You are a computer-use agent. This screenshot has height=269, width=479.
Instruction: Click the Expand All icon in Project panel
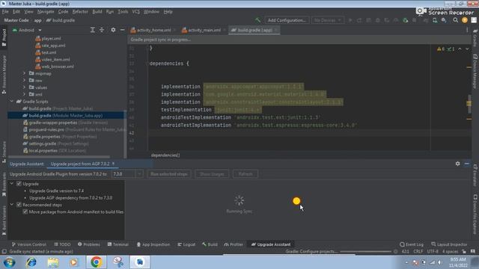click(x=92, y=30)
